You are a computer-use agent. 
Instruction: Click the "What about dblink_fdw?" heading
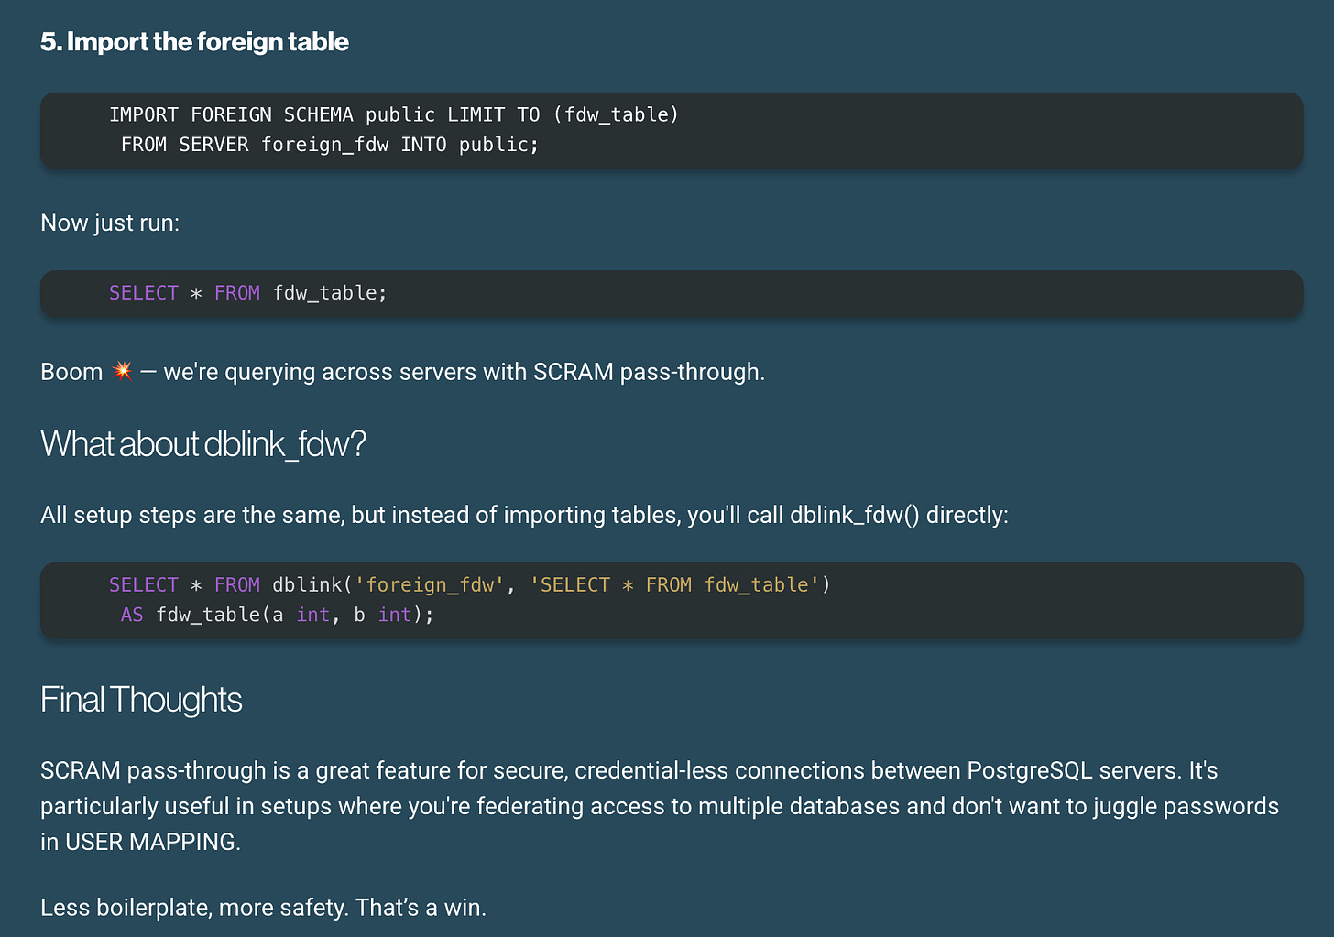click(203, 444)
